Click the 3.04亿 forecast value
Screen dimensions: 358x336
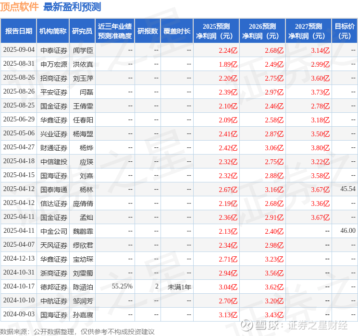pos(228,287)
